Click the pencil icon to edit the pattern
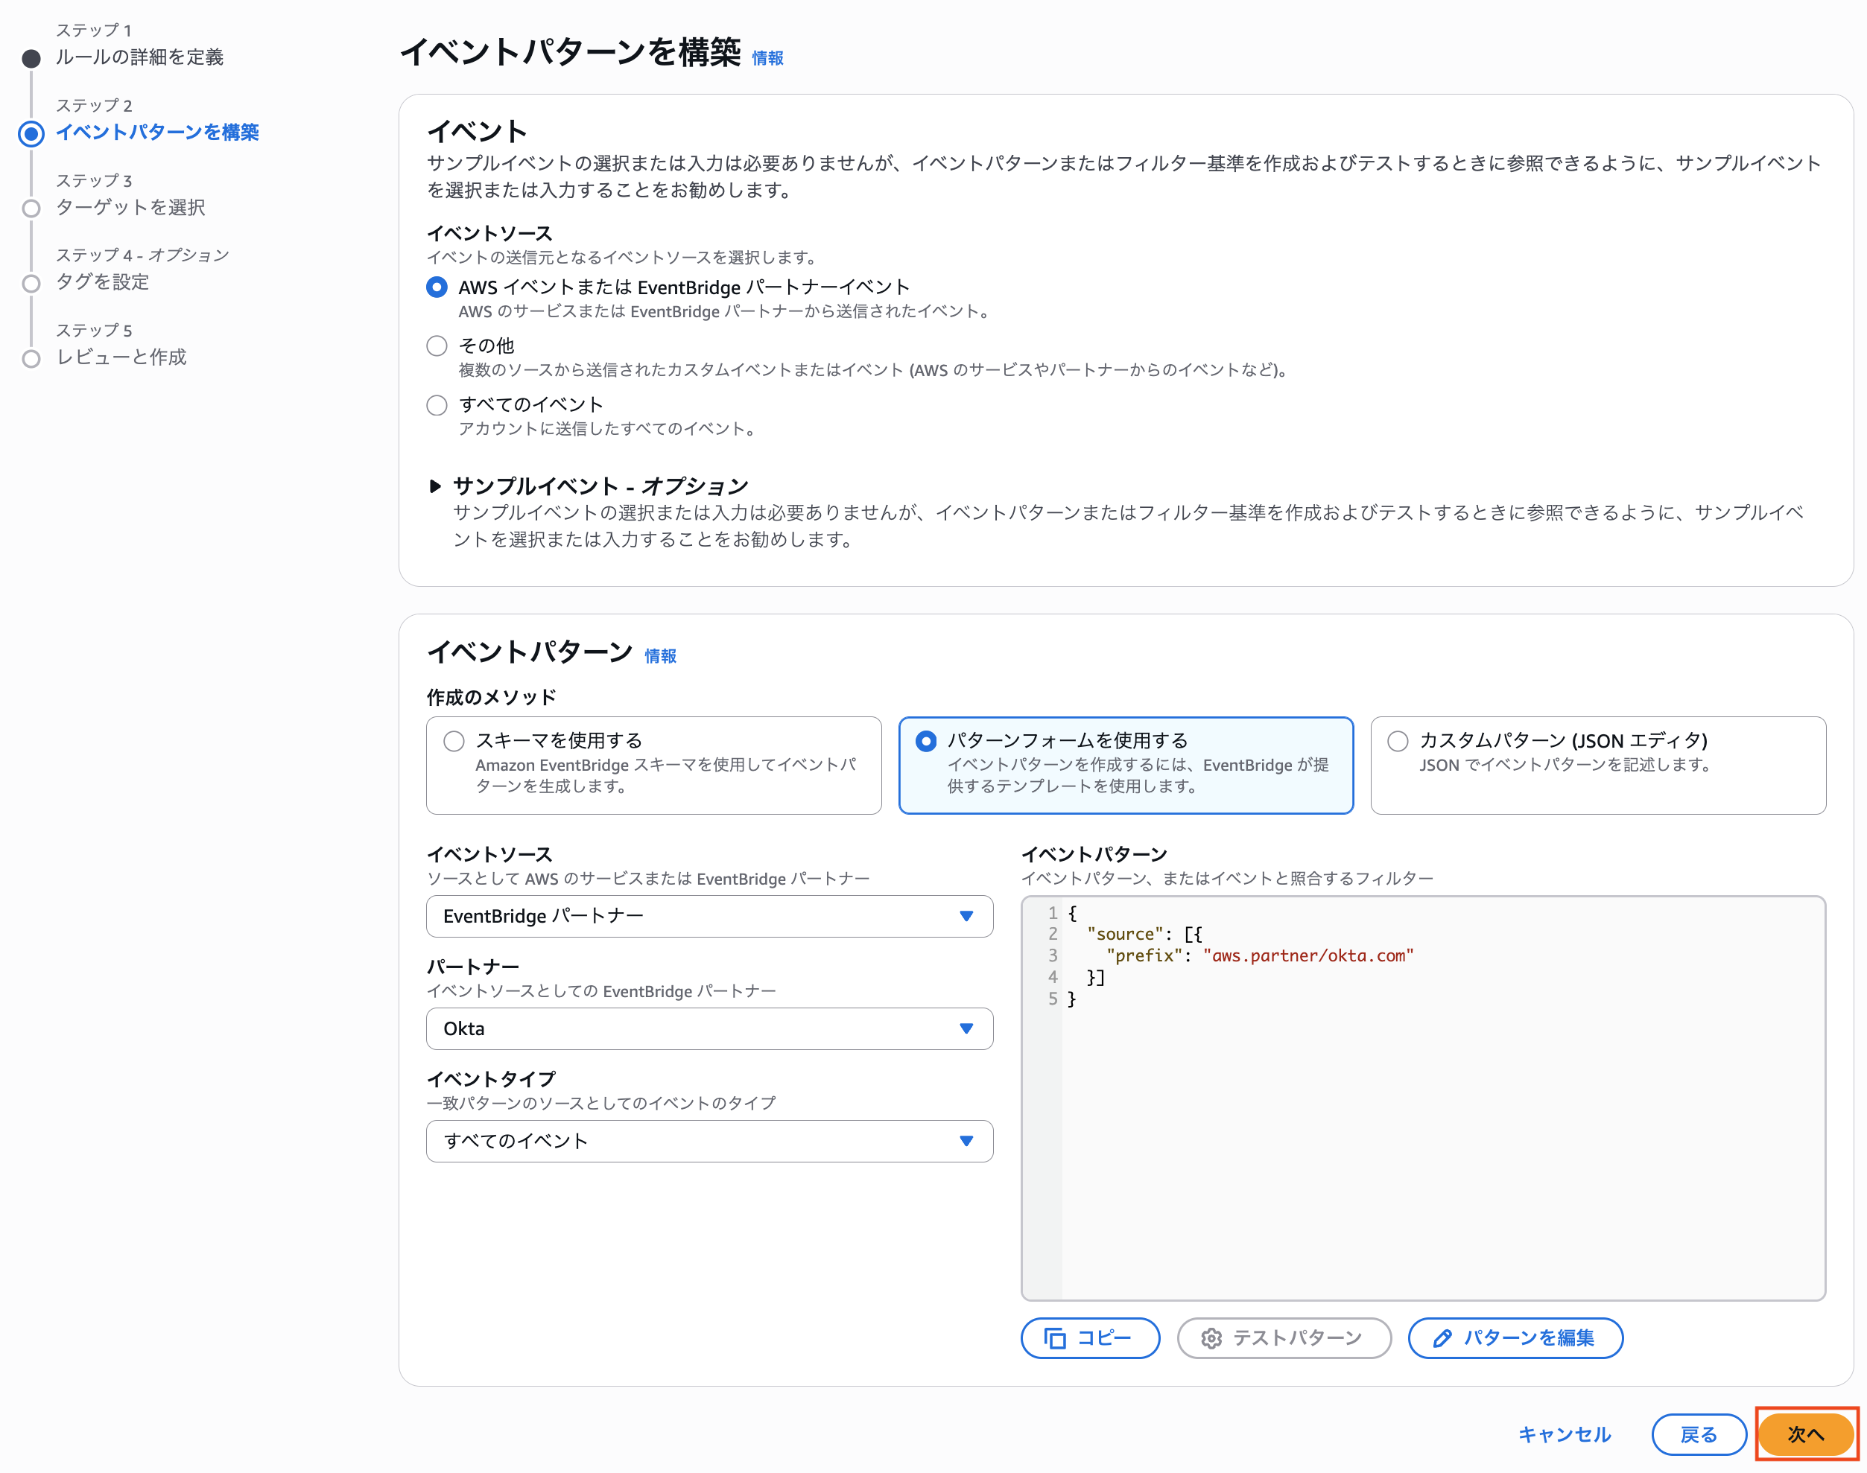Image resolution: width=1867 pixels, height=1473 pixels. [1441, 1337]
